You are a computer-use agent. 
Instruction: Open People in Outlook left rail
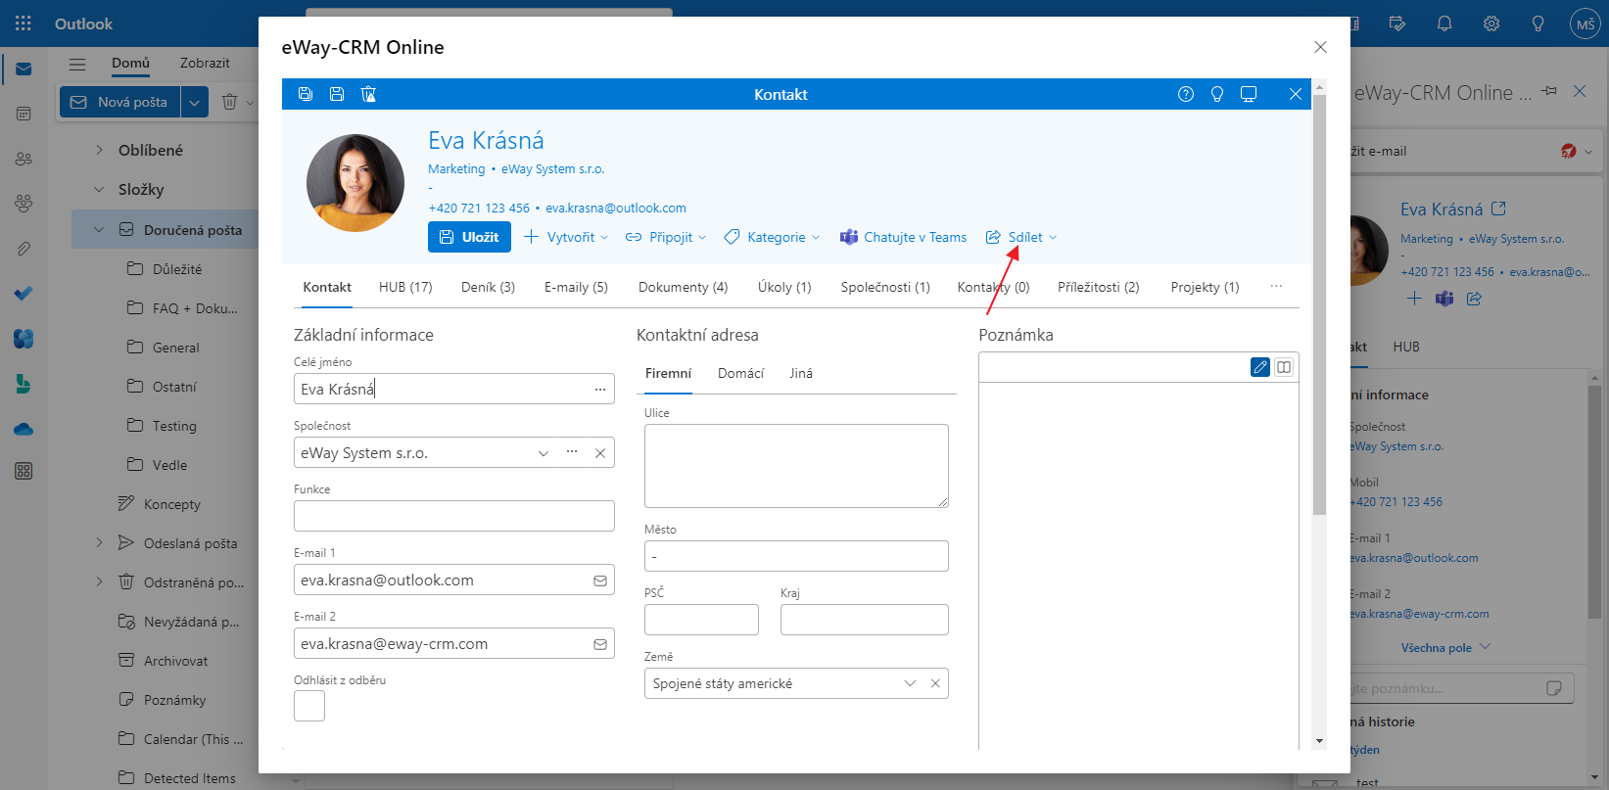(24, 159)
